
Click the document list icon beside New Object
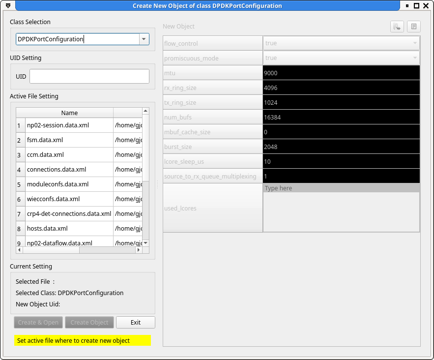413,27
